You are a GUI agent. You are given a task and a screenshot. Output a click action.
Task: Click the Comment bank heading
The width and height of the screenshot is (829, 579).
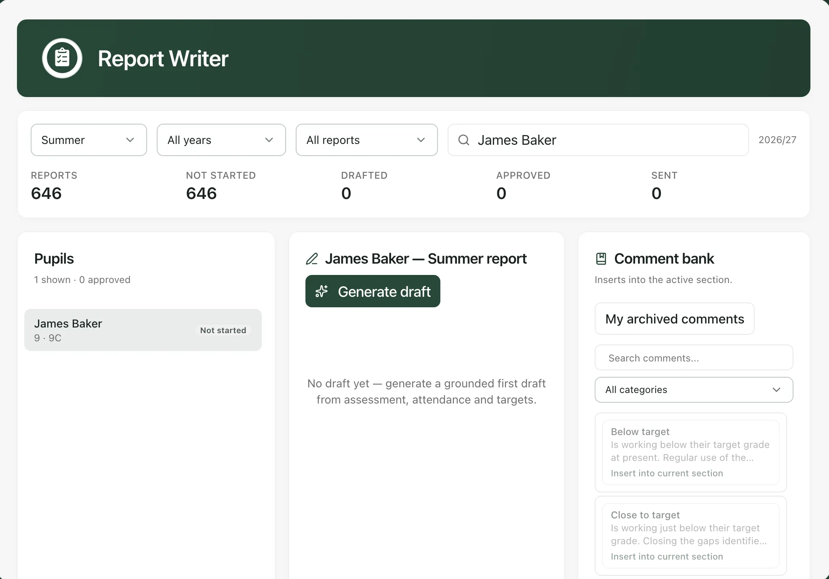pyautogui.click(x=664, y=259)
